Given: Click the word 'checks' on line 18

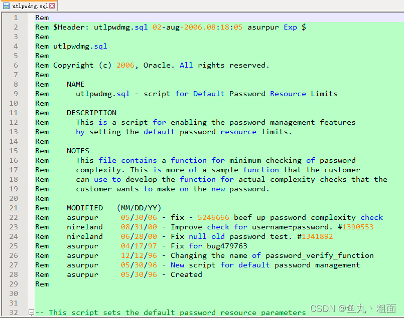Looking at the screenshot, I should [x=333, y=179].
